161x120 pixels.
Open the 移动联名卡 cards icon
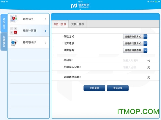(14, 42)
